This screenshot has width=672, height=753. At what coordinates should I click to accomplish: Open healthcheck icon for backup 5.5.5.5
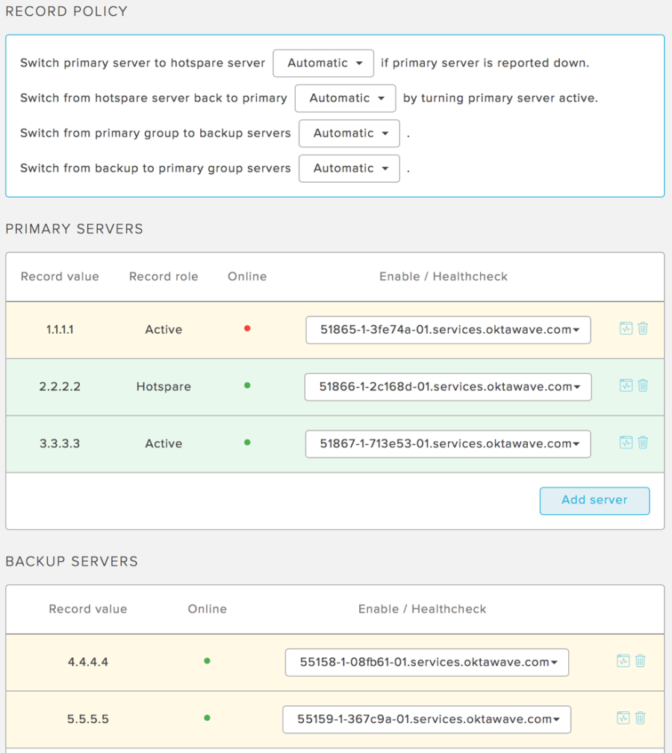coord(623,718)
